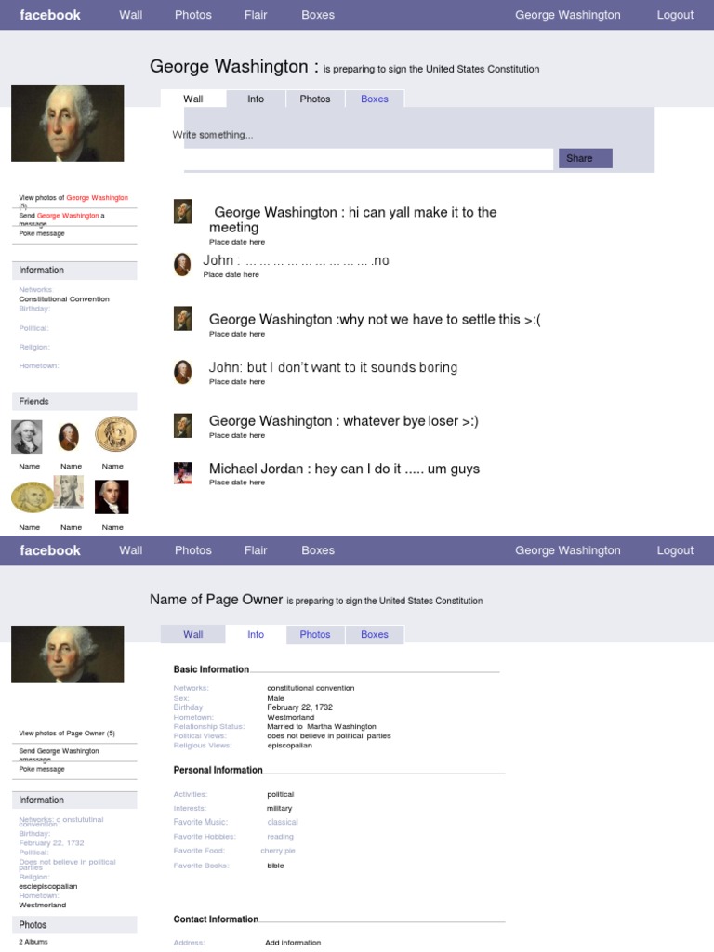Open George Washington's avatar beside 'hi can yall make it'

pyautogui.click(x=183, y=211)
